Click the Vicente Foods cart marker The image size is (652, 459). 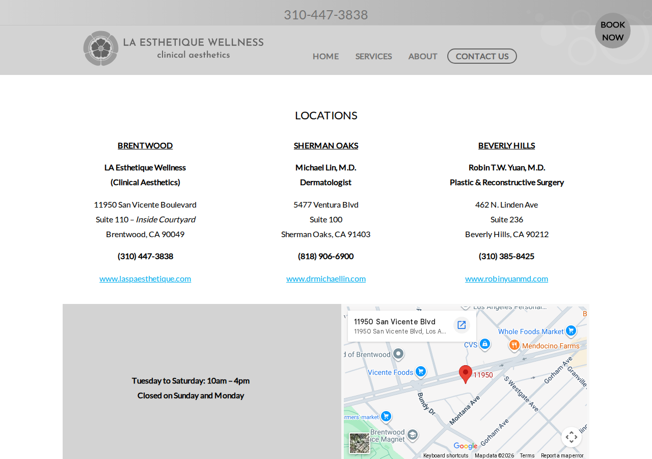(x=420, y=371)
